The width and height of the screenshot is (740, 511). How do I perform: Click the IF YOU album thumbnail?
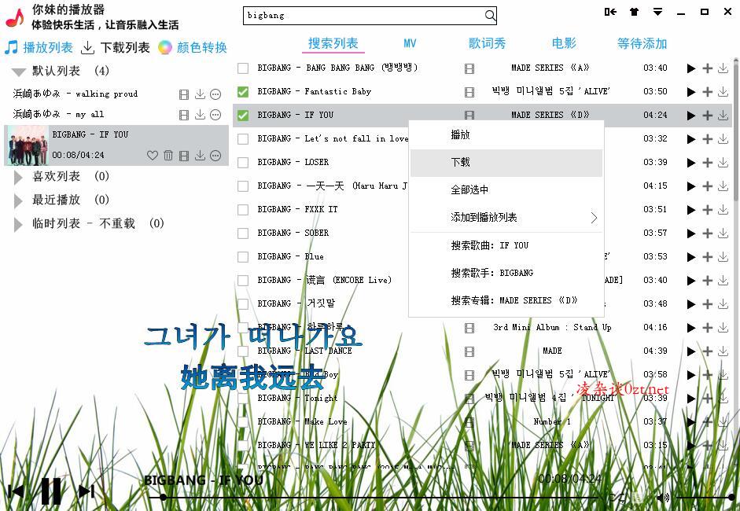coord(28,145)
